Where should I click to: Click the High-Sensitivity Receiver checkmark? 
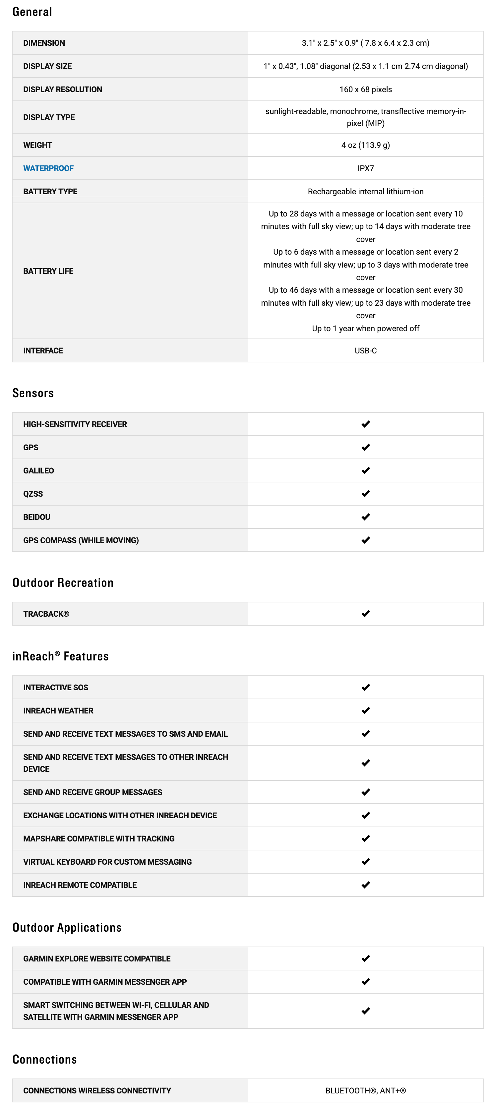365,424
